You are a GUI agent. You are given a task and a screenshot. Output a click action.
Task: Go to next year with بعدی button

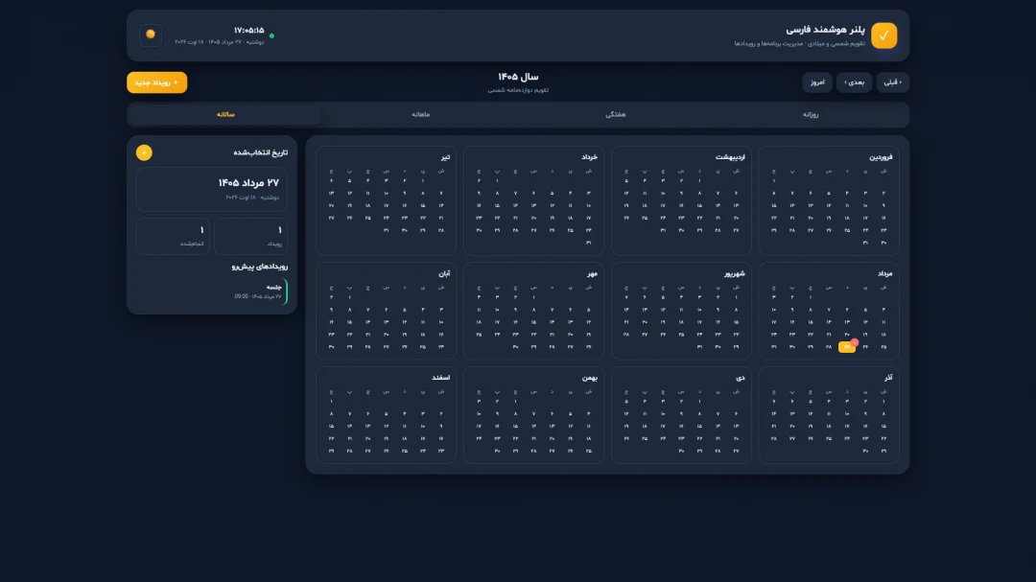coord(855,82)
